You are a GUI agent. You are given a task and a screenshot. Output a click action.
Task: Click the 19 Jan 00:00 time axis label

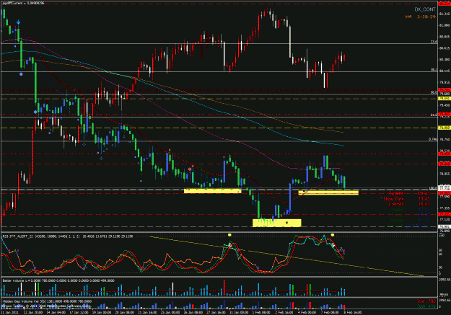pos(102,312)
